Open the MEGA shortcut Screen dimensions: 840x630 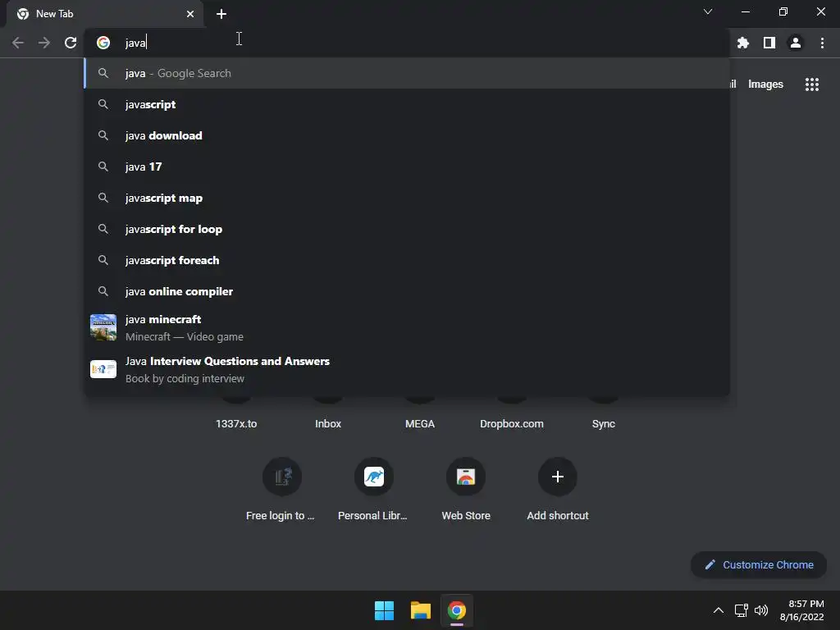click(x=420, y=423)
